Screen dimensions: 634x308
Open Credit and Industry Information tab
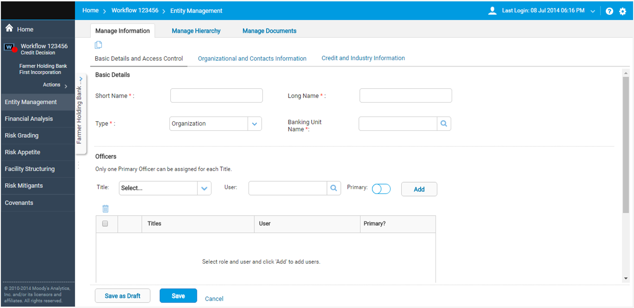pyautogui.click(x=363, y=58)
